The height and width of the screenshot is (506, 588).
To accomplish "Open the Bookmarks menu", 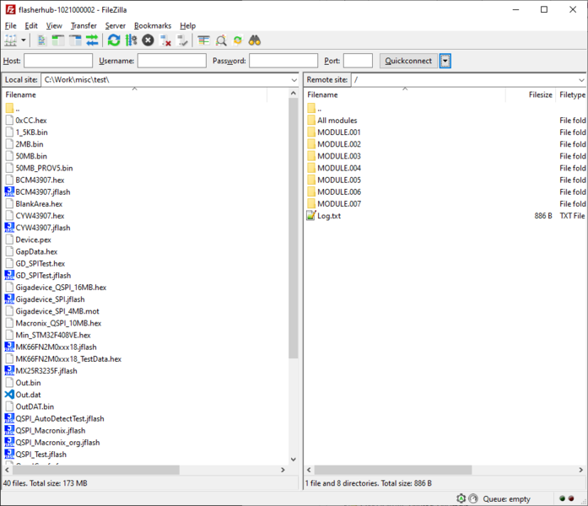I will click(x=153, y=26).
